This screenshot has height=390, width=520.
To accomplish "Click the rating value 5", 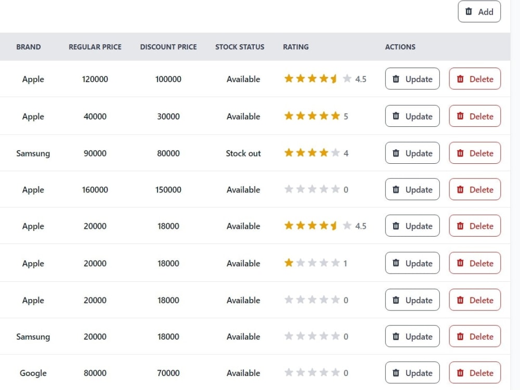I will click(346, 116).
